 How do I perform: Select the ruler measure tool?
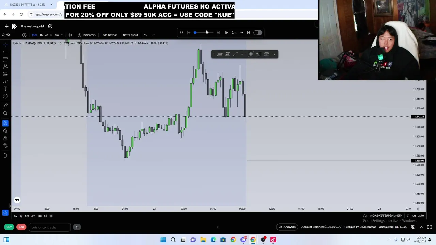point(5,106)
